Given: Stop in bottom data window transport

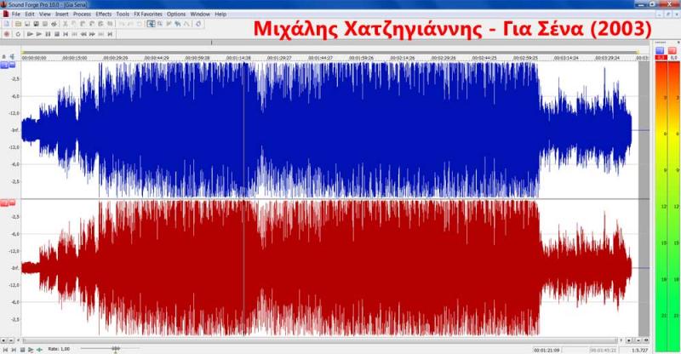Looking at the screenshot, I should coord(23,350).
